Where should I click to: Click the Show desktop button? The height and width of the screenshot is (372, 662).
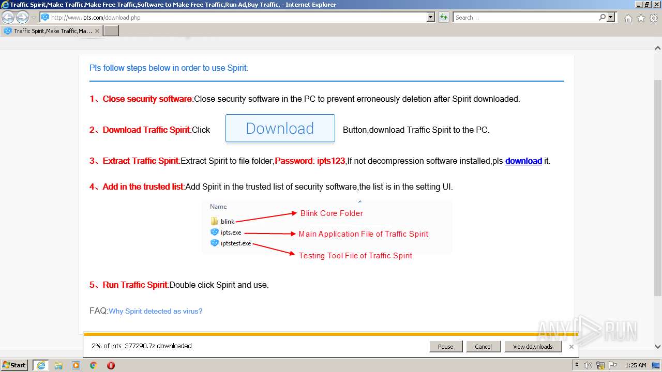(657, 365)
